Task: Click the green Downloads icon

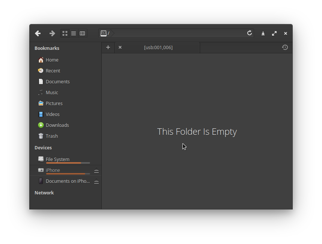Action: pyautogui.click(x=41, y=125)
